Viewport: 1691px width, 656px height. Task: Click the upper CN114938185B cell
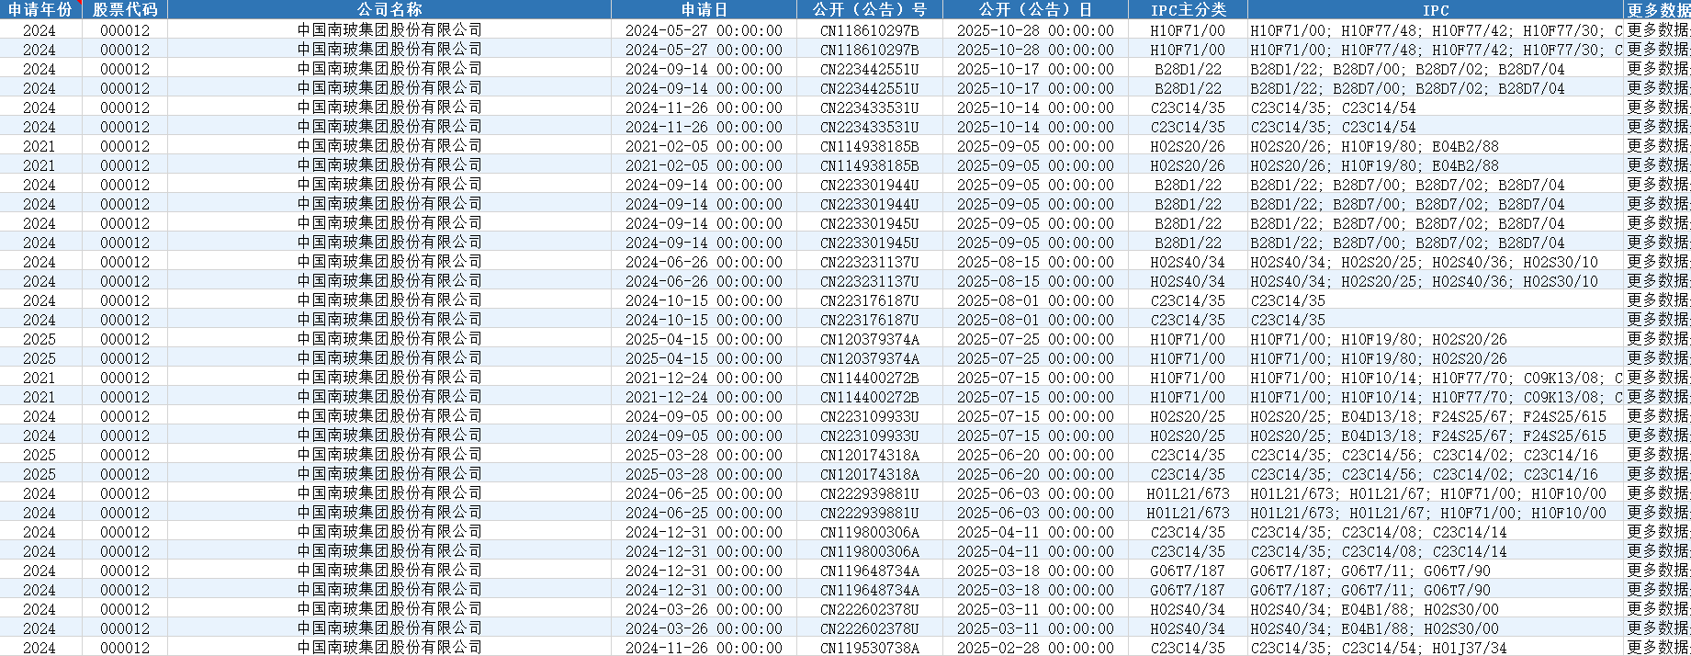pyautogui.click(x=870, y=145)
